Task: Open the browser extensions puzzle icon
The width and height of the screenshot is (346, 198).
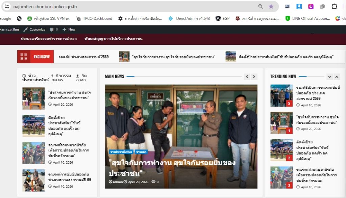Action: click(334, 6)
